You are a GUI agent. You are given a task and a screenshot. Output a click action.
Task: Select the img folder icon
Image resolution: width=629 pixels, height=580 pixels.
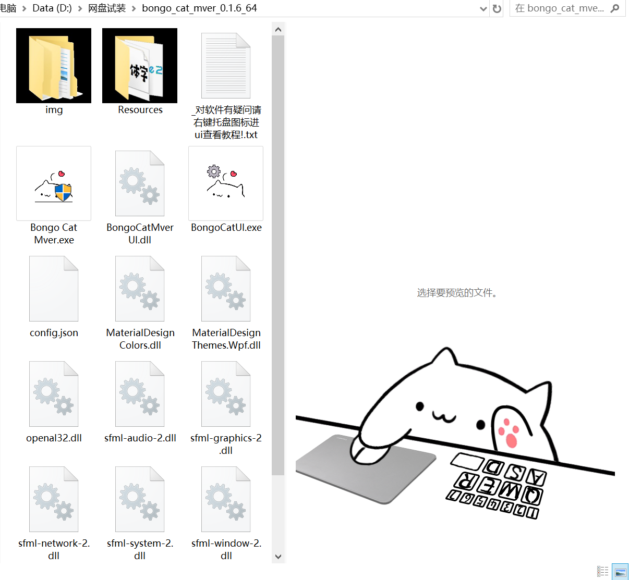54,66
